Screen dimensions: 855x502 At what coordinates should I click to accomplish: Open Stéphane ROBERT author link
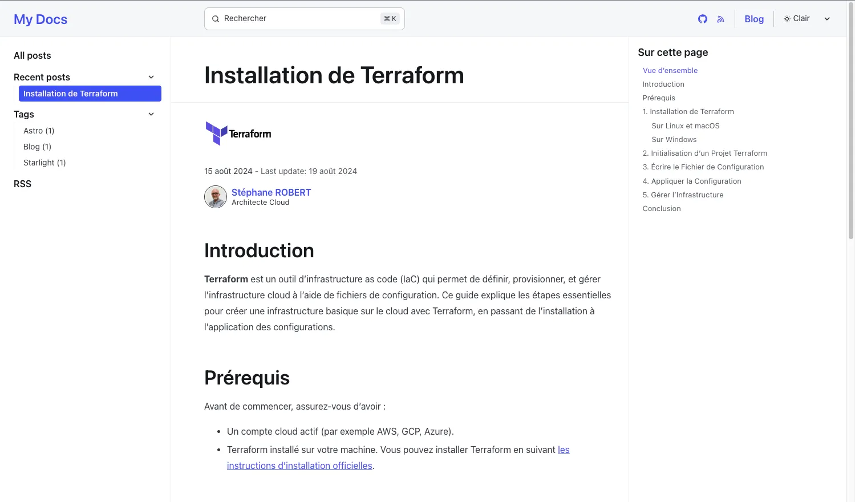click(272, 192)
